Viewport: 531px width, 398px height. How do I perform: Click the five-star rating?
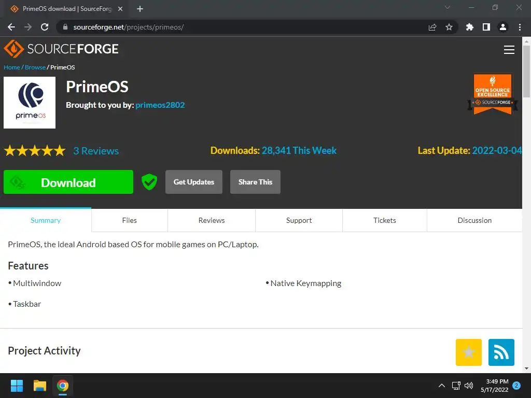[x=35, y=151]
